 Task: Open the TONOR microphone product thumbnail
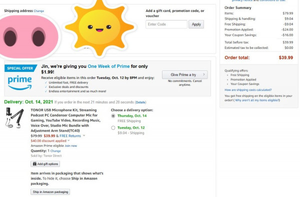(x=14, y=118)
